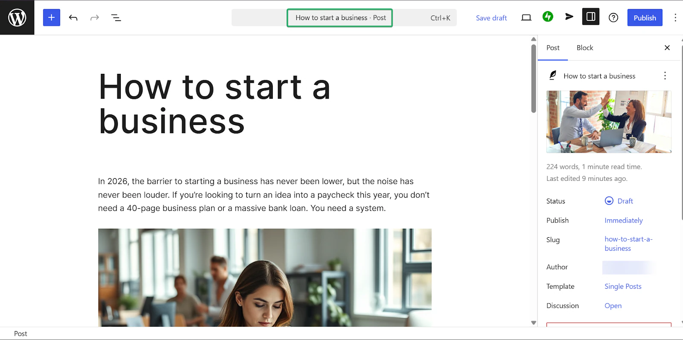This screenshot has width=683, height=340.
Task: Open the block inserter plus button
Action: 51,17
